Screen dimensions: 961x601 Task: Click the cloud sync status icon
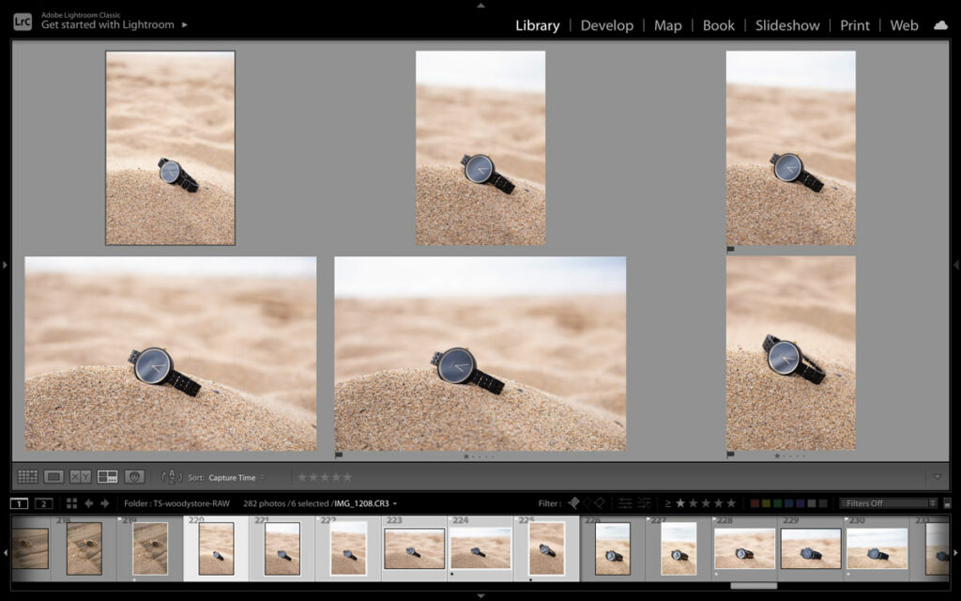coord(940,25)
